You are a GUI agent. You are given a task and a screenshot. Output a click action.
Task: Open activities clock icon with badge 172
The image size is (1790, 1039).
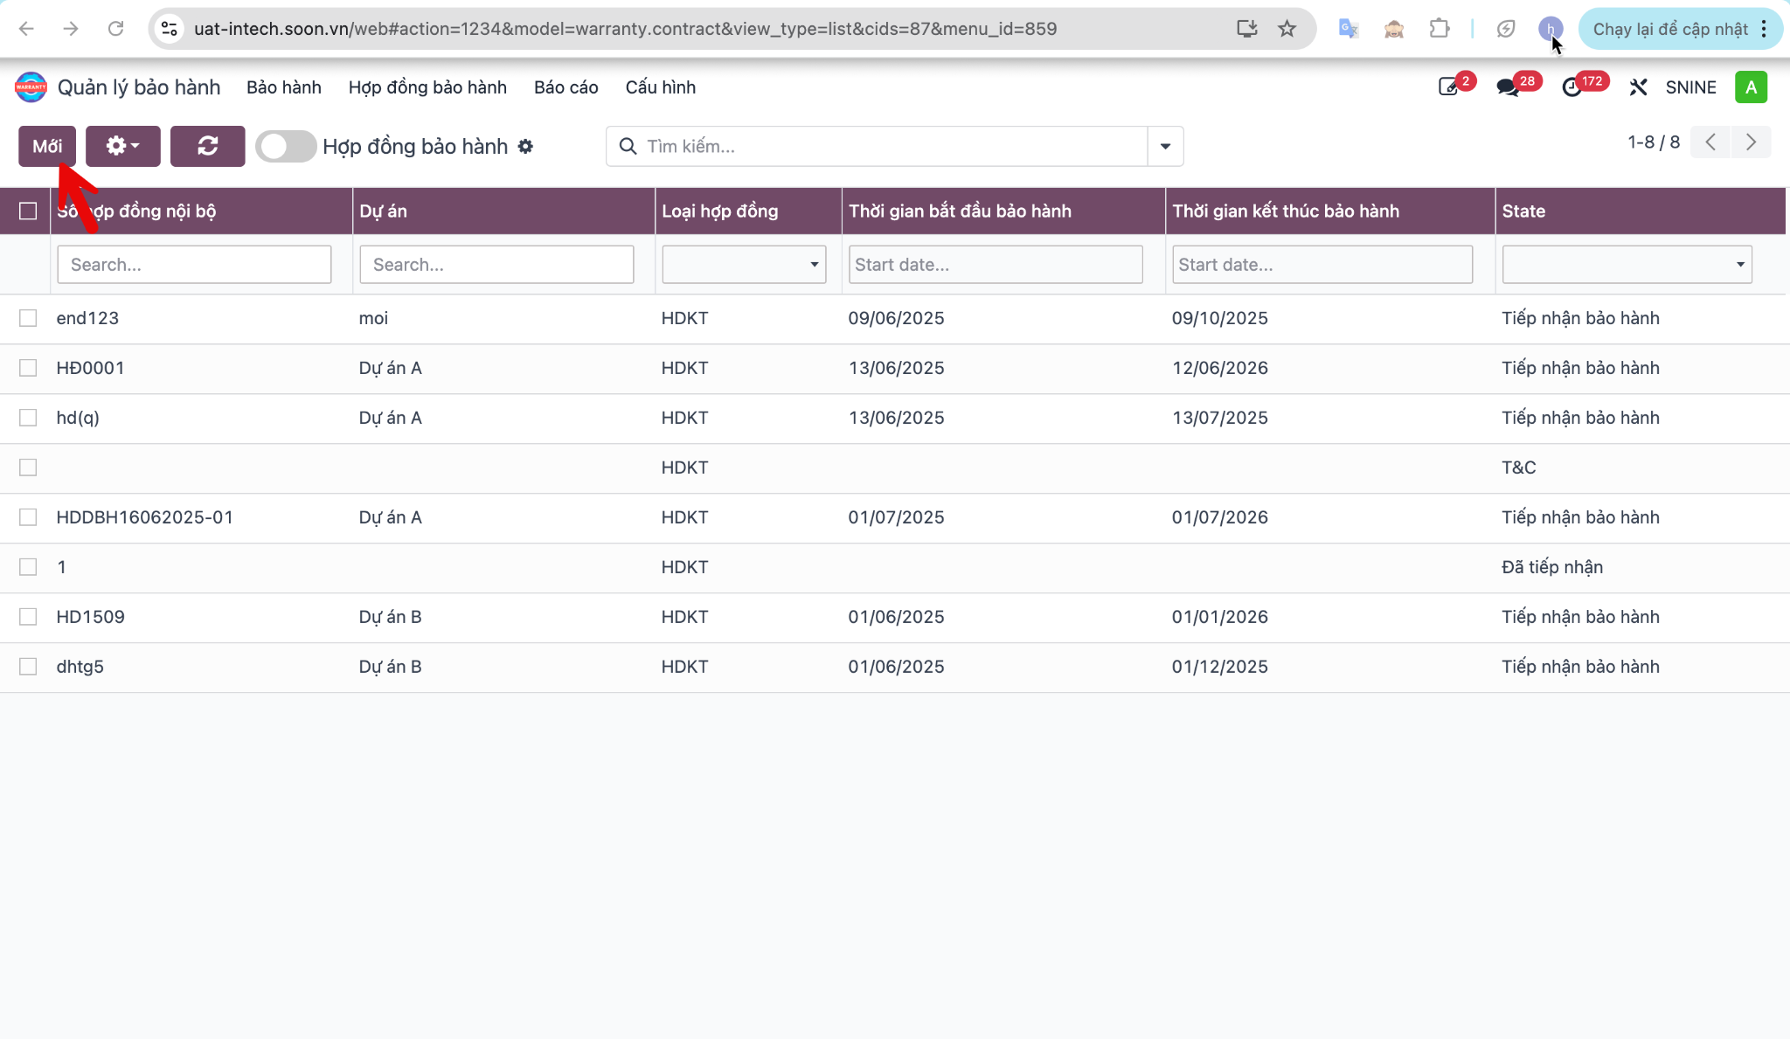(1571, 87)
